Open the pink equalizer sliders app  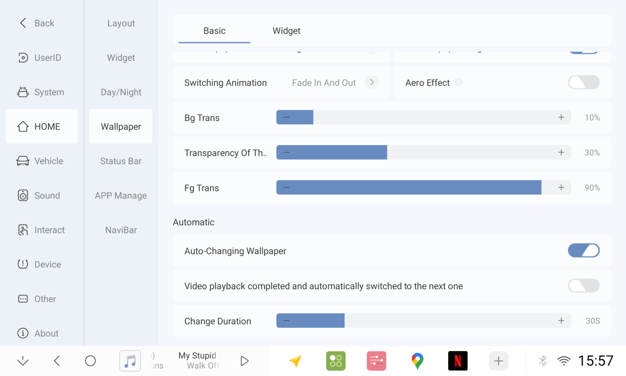pos(376,361)
